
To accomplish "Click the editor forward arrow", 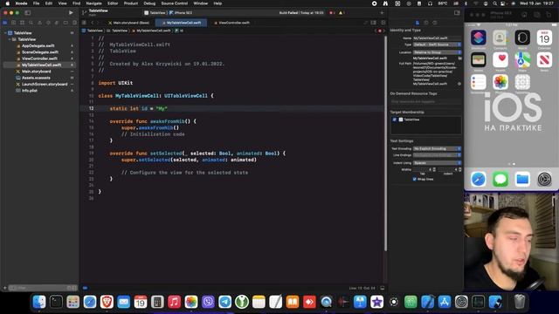I will [98, 23].
